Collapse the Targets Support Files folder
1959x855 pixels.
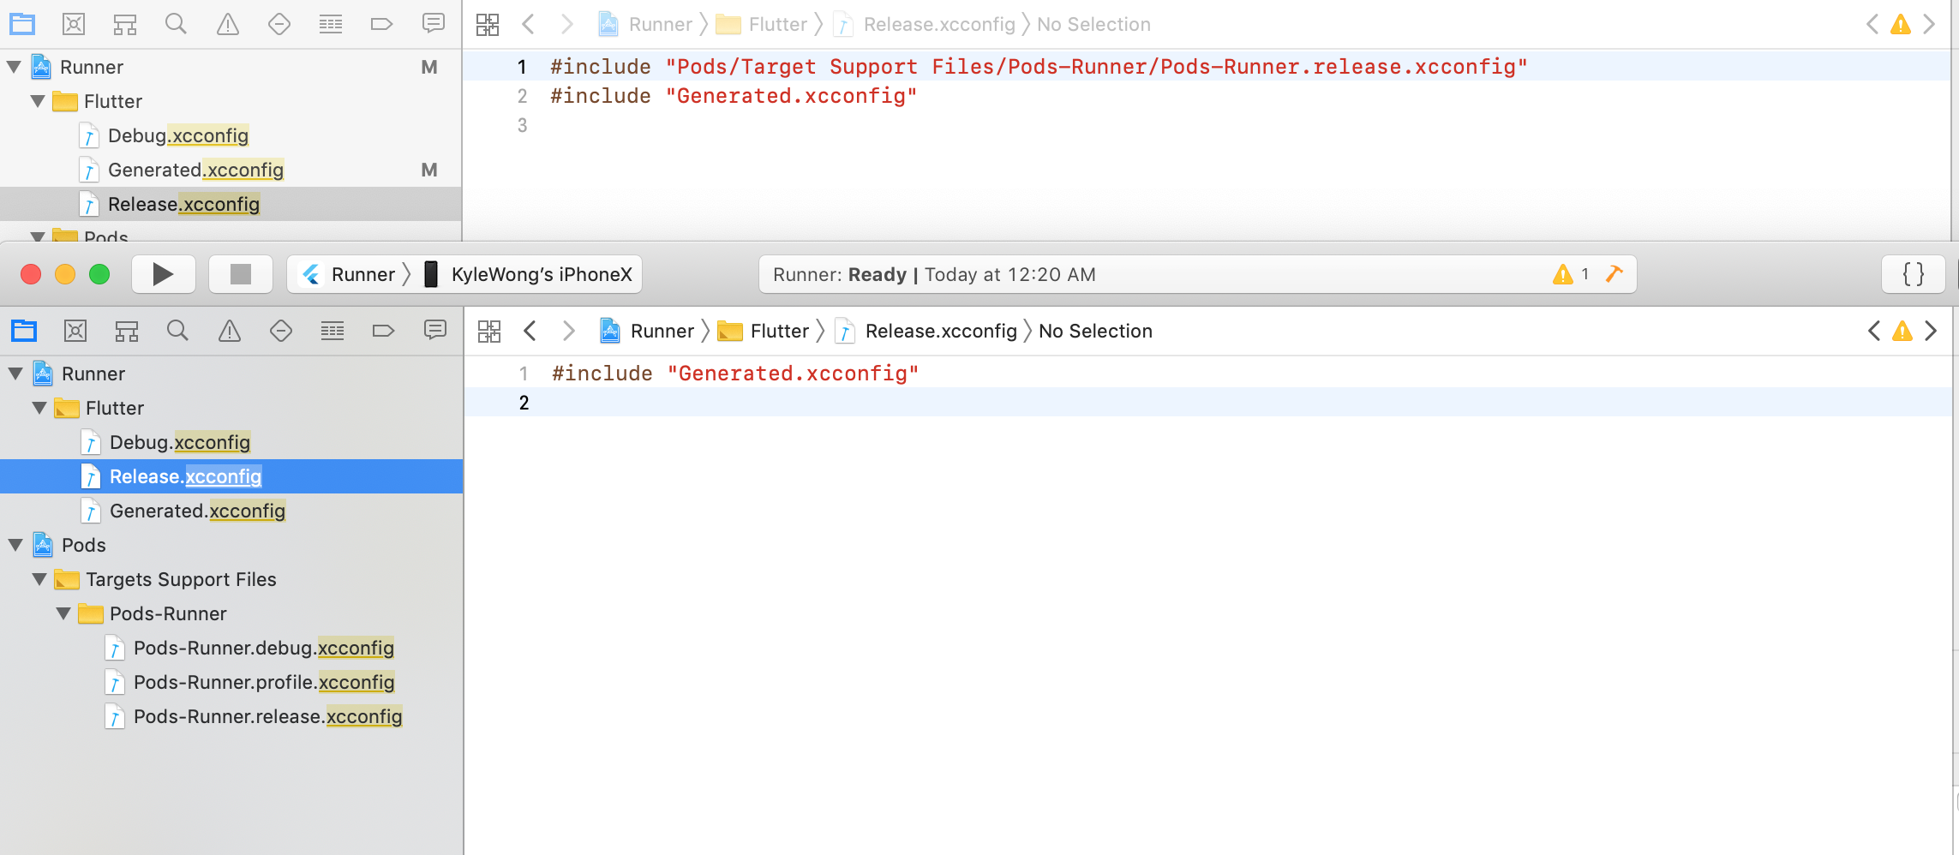(x=39, y=579)
